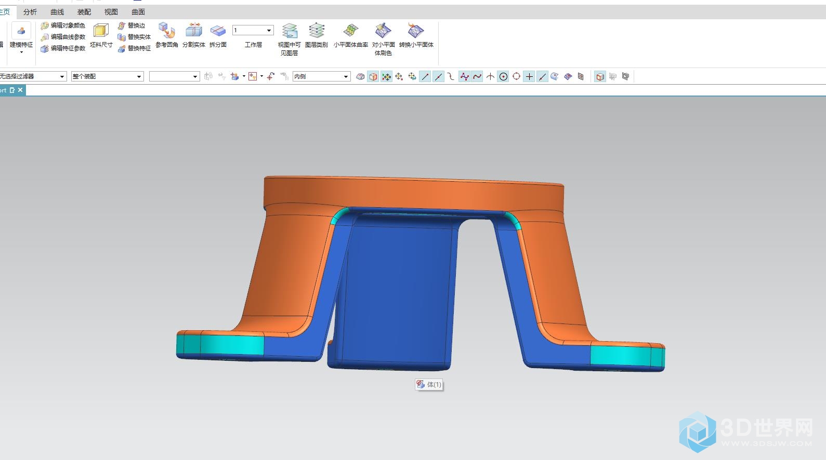
Task: Toggle snap points display icon
Action: [x=386, y=76]
